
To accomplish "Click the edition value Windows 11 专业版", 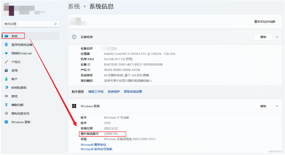I will [x=116, y=118].
